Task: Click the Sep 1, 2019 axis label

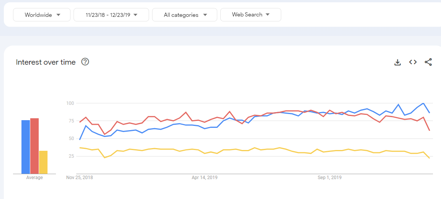Action: [x=330, y=178]
